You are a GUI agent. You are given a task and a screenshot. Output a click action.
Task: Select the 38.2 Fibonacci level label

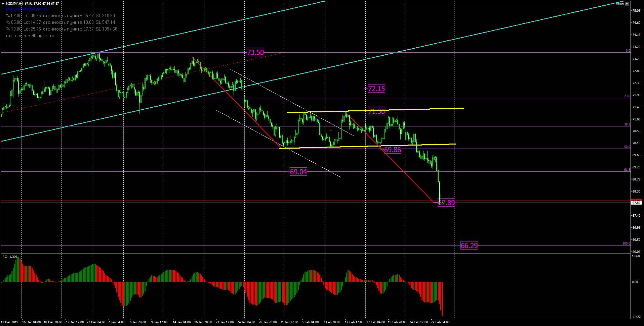(627, 124)
